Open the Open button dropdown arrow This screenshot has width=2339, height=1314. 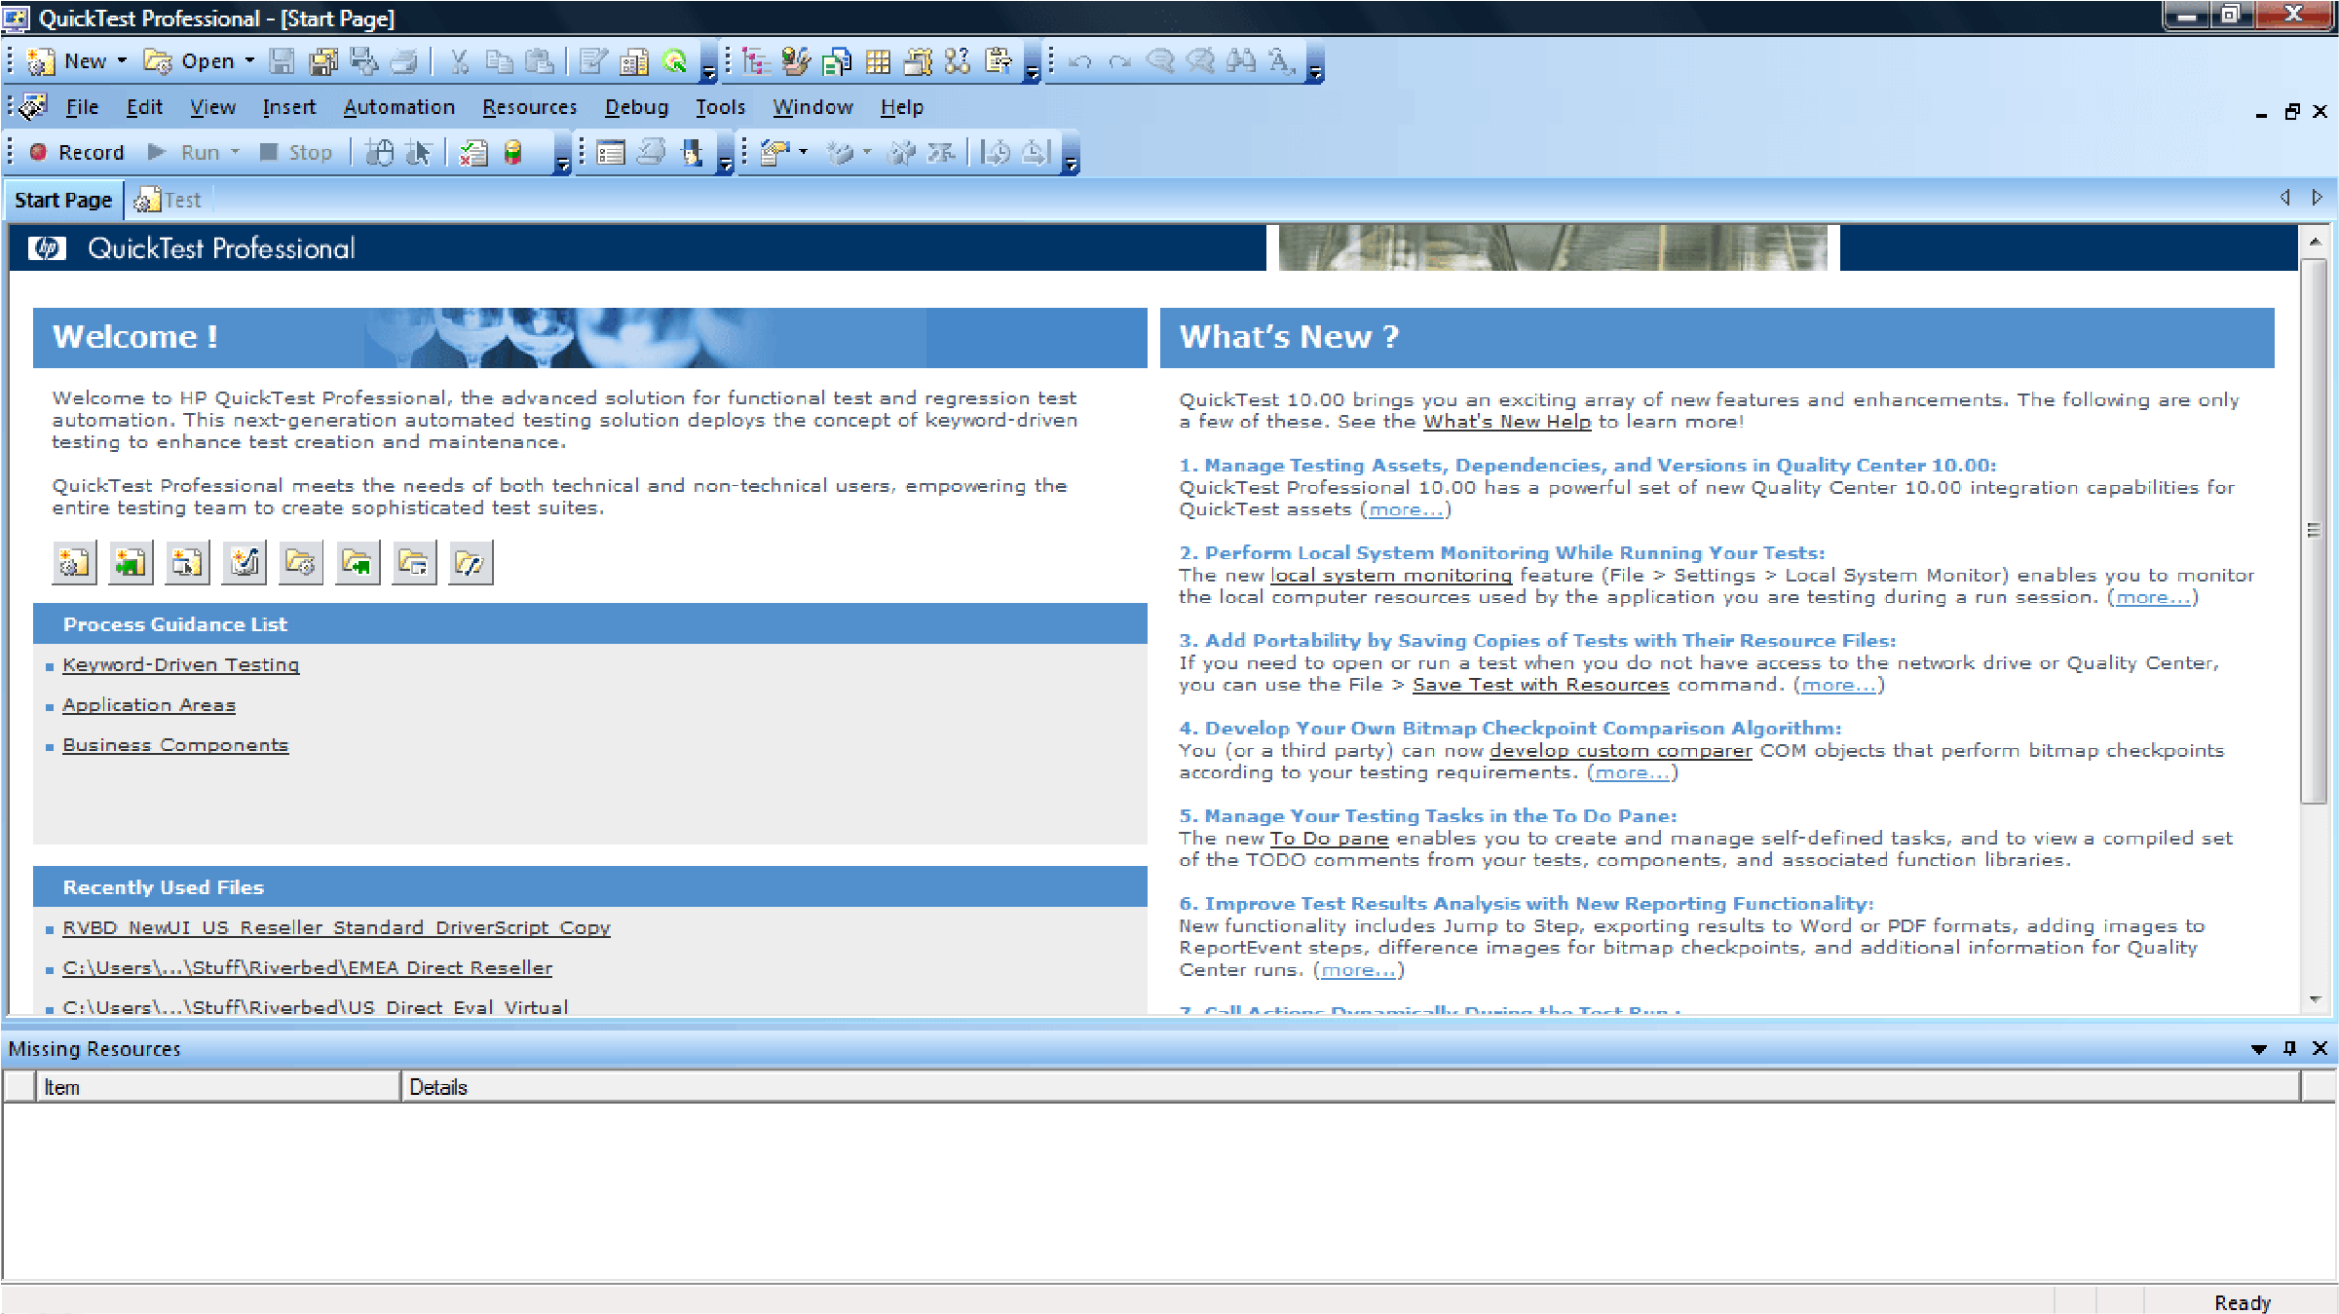pyautogui.click(x=249, y=60)
